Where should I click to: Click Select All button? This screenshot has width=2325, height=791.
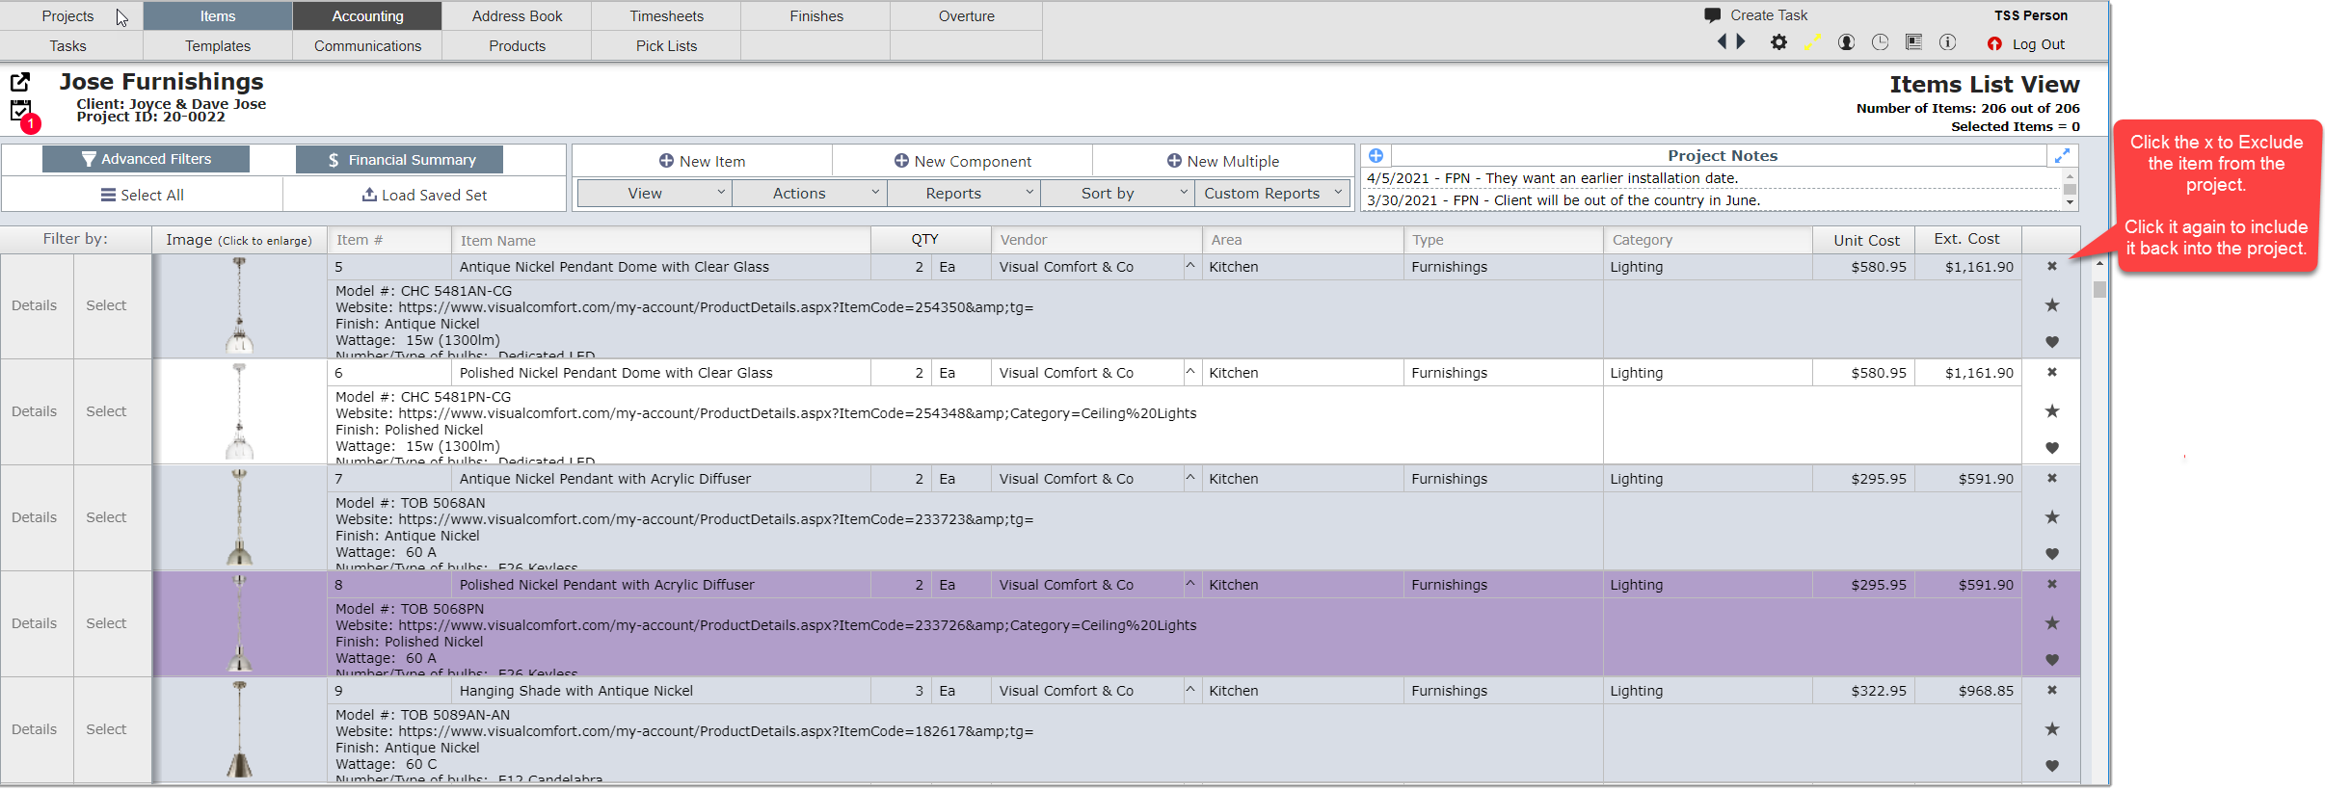tap(143, 195)
